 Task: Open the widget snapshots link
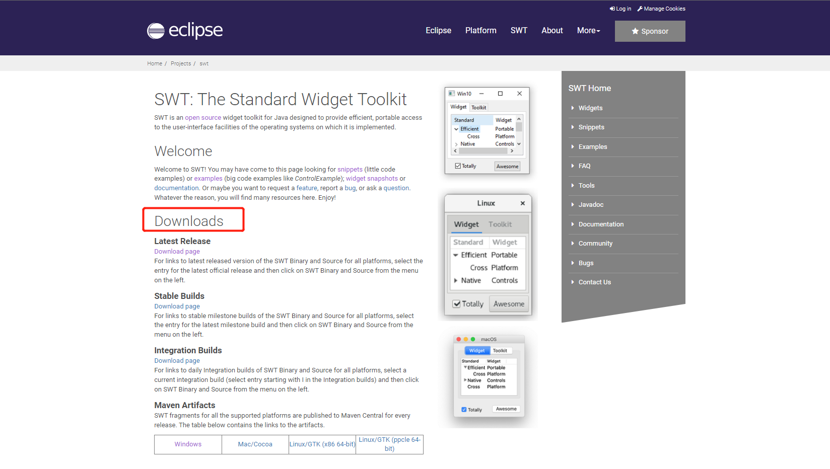pos(372,179)
